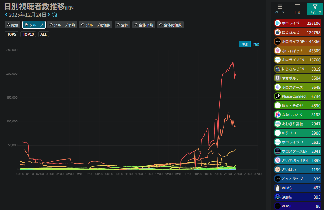Open the ページ hamburger menu icon

(280, 7)
